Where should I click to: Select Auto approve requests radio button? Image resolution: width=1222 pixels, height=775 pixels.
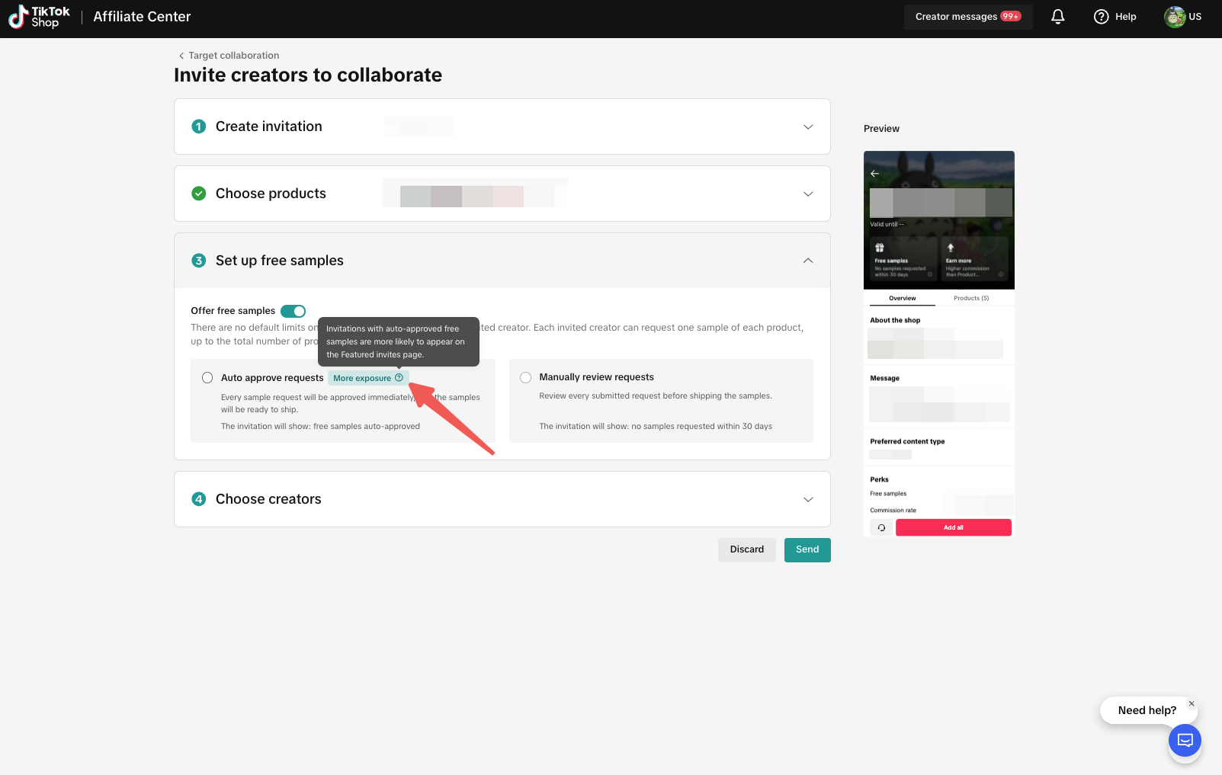(207, 378)
